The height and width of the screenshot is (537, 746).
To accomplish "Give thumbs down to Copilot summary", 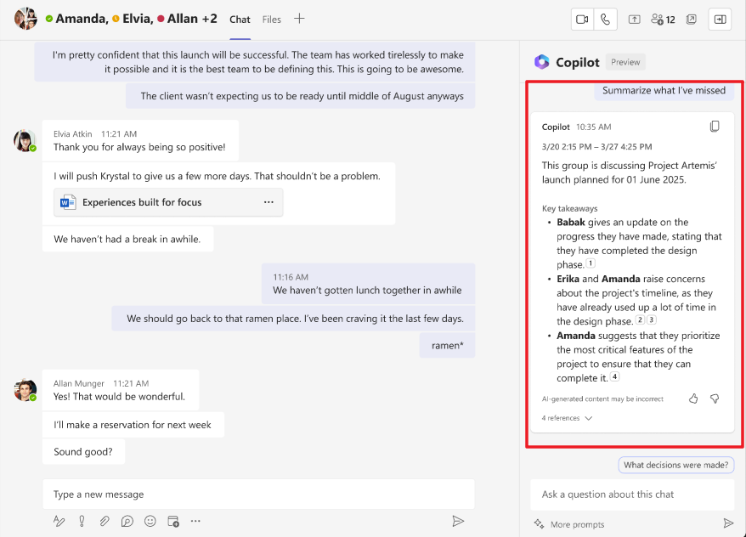I will point(715,399).
